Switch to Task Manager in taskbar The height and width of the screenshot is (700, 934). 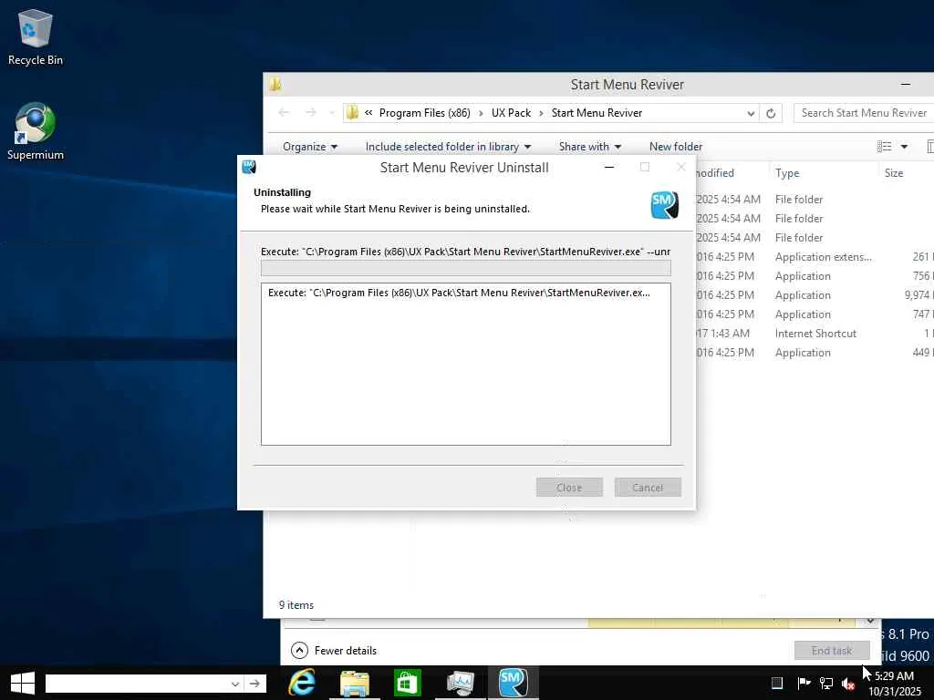pos(460,683)
